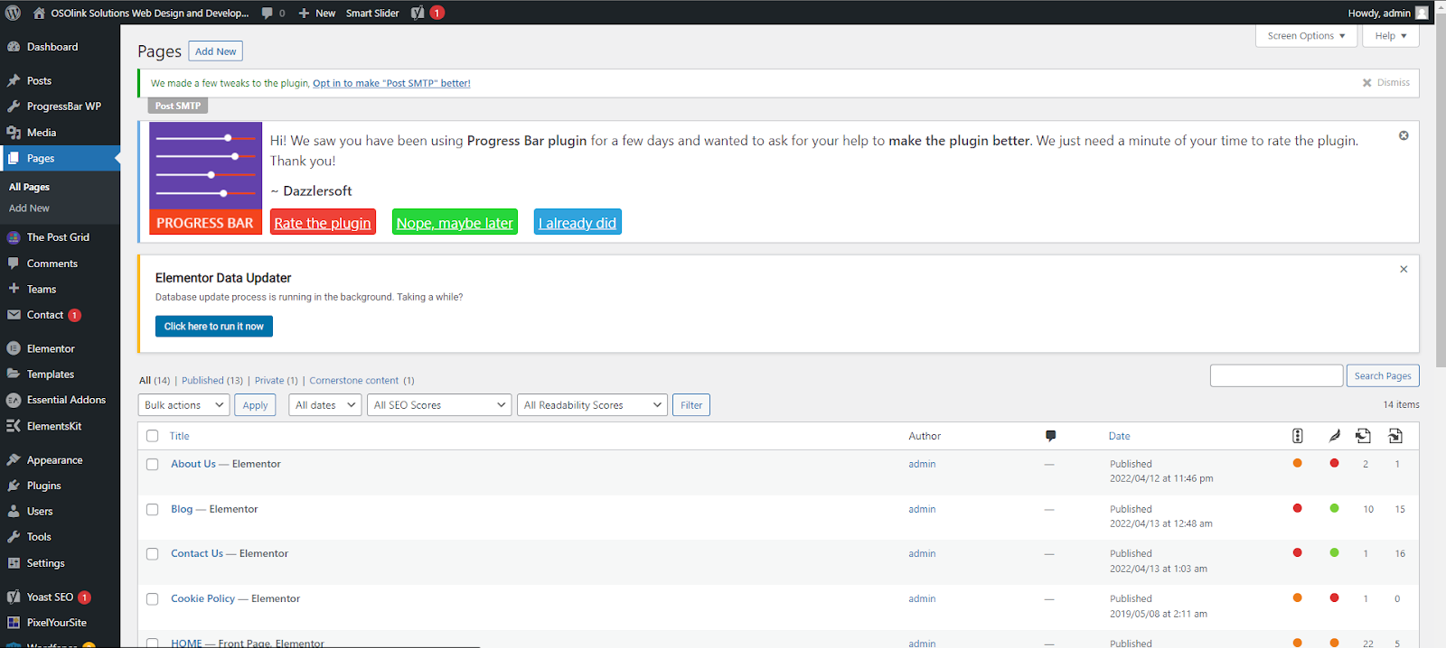
Task: Open the Media library menu
Action: (x=42, y=133)
